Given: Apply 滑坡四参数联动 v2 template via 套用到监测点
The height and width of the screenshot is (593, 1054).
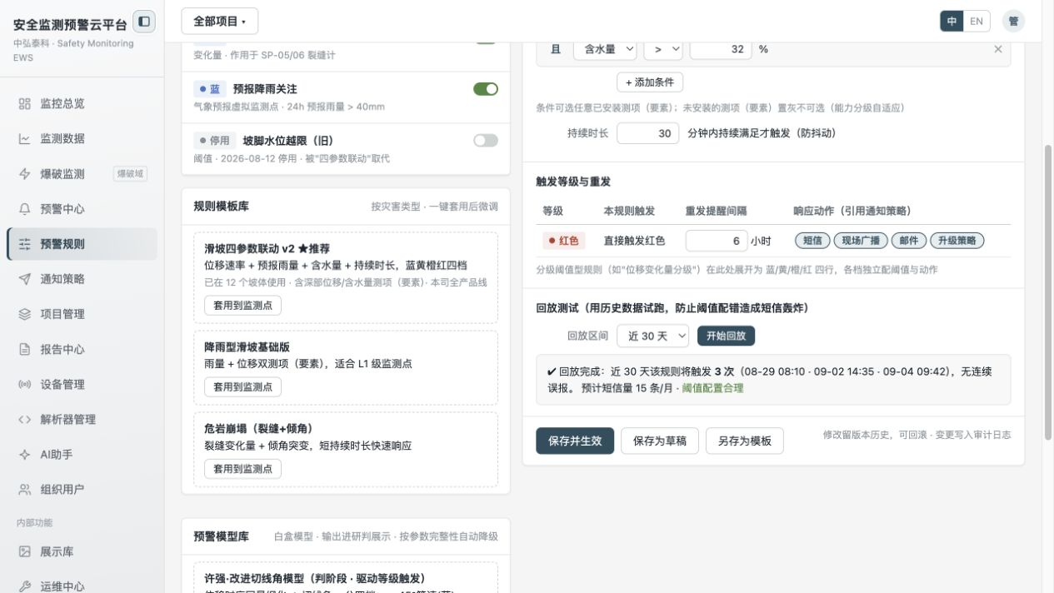Looking at the screenshot, I should coord(242,306).
